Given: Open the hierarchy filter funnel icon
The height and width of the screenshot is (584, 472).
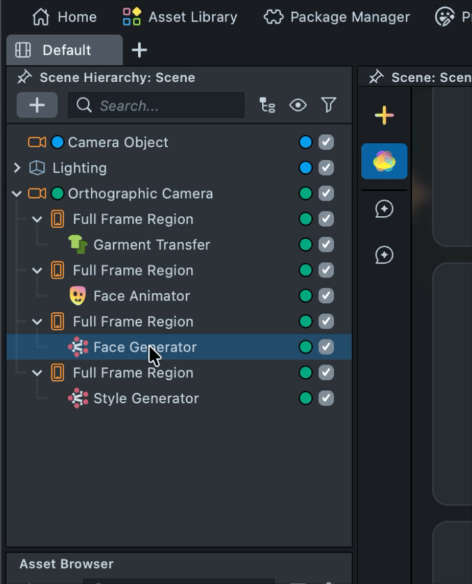Looking at the screenshot, I should 329,105.
